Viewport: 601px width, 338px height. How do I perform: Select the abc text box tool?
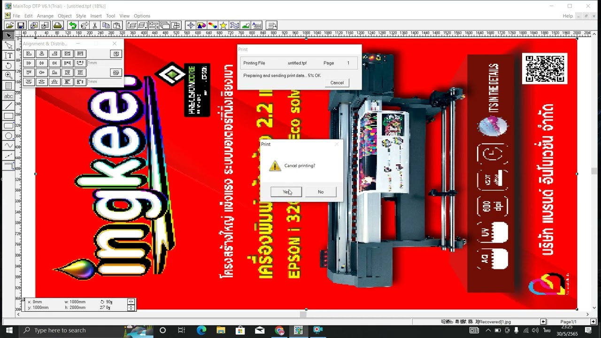(x=8, y=96)
